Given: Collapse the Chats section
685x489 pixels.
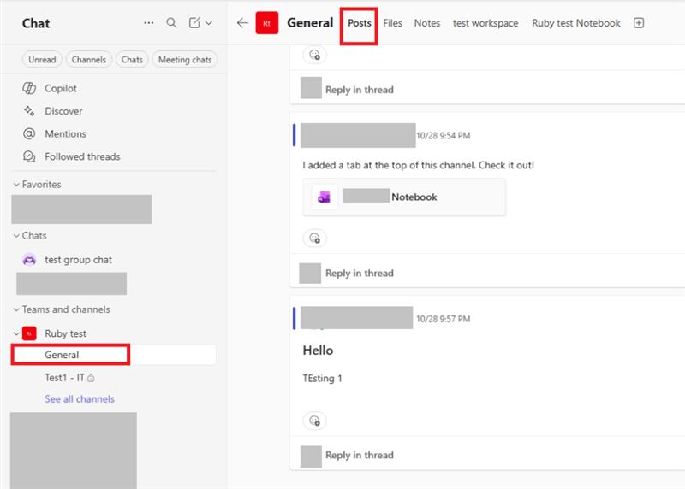Looking at the screenshot, I should click(16, 236).
